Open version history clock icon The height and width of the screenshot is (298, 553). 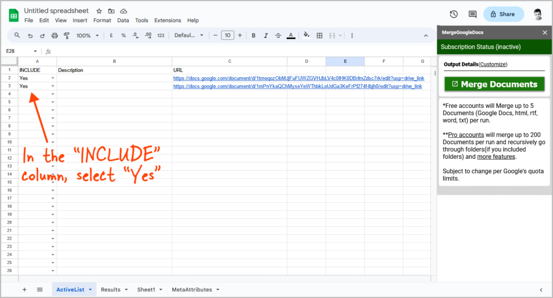pos(454,14)
